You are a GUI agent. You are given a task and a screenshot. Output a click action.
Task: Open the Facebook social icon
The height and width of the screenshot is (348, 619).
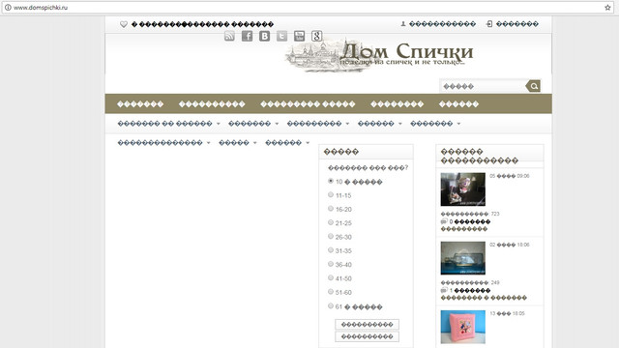(x=248, y=37)
